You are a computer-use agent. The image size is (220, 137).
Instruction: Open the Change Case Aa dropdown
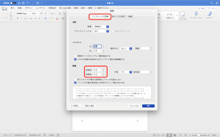53,14
